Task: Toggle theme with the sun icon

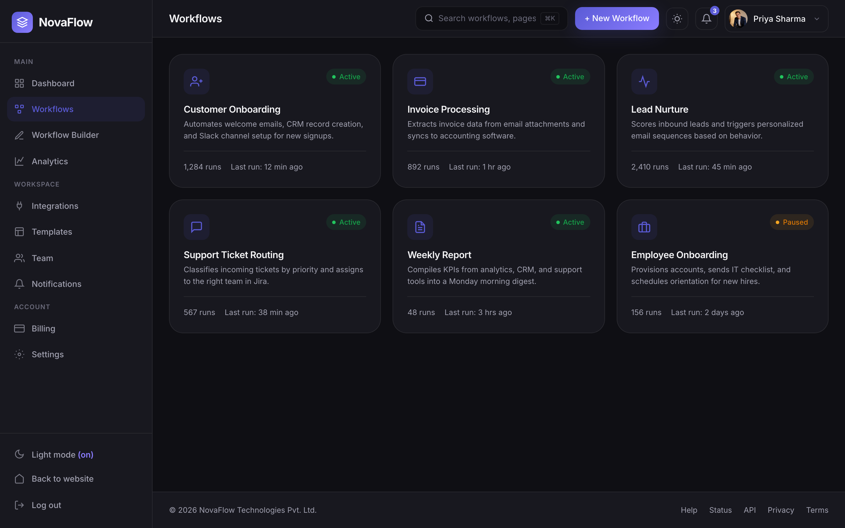Action: click(677, 18)
